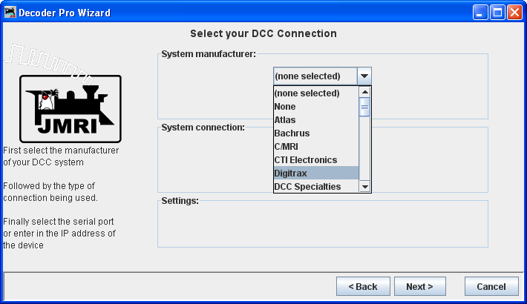Screen dimensions: 527x304
Task: Select Digitrax from the manufacturer list
Action: coord(316,174)
